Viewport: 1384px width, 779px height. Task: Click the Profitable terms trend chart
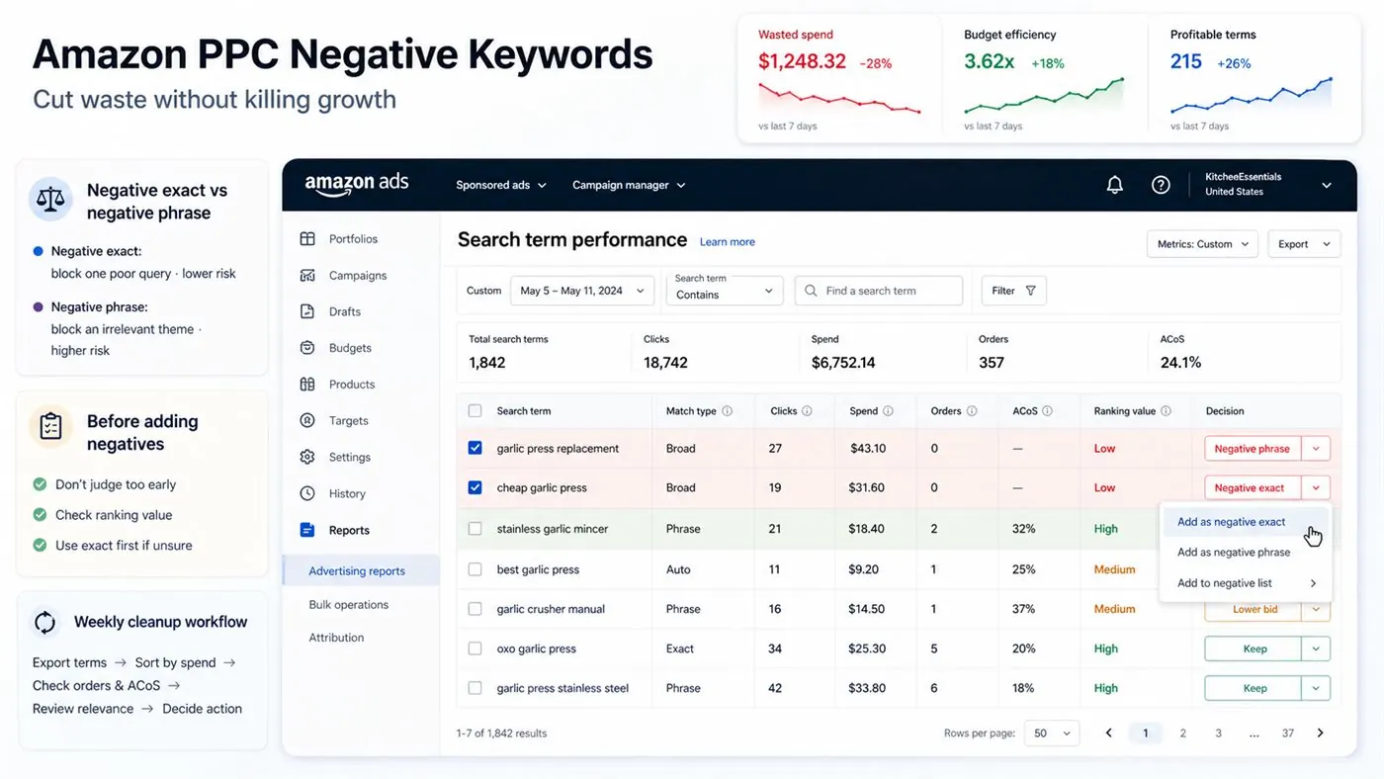(x=1252, y=95)
